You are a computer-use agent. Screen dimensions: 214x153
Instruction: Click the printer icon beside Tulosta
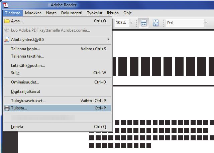(7, 108)
